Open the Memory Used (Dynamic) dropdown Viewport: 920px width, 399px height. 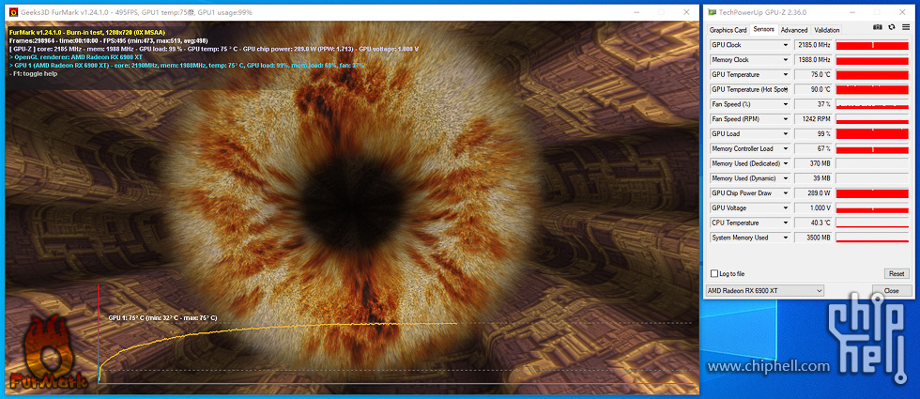(x=785, y=178)
